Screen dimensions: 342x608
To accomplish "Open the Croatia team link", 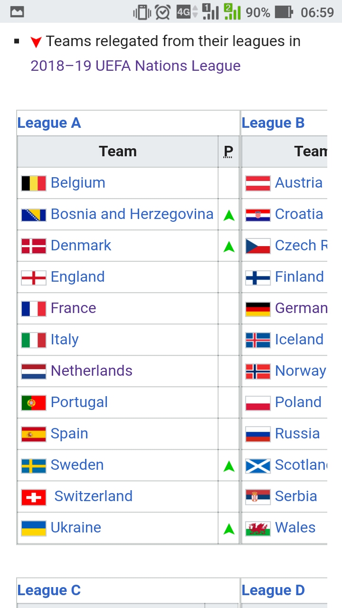I will (x=299, y=214).
